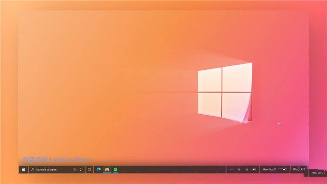Open File Explorer from the taskbar

pyautogui.click(x=107, y=169)
